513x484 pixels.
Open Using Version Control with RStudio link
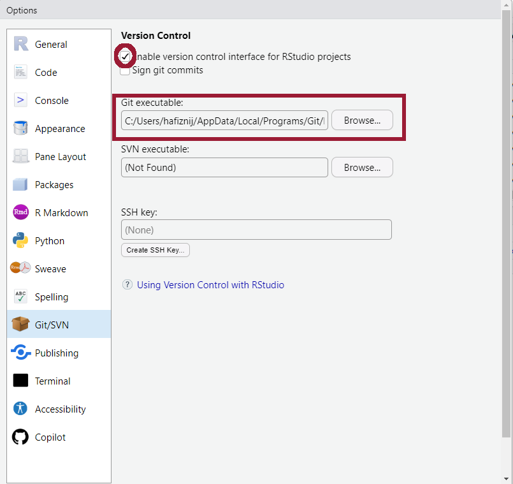(210, 285)
